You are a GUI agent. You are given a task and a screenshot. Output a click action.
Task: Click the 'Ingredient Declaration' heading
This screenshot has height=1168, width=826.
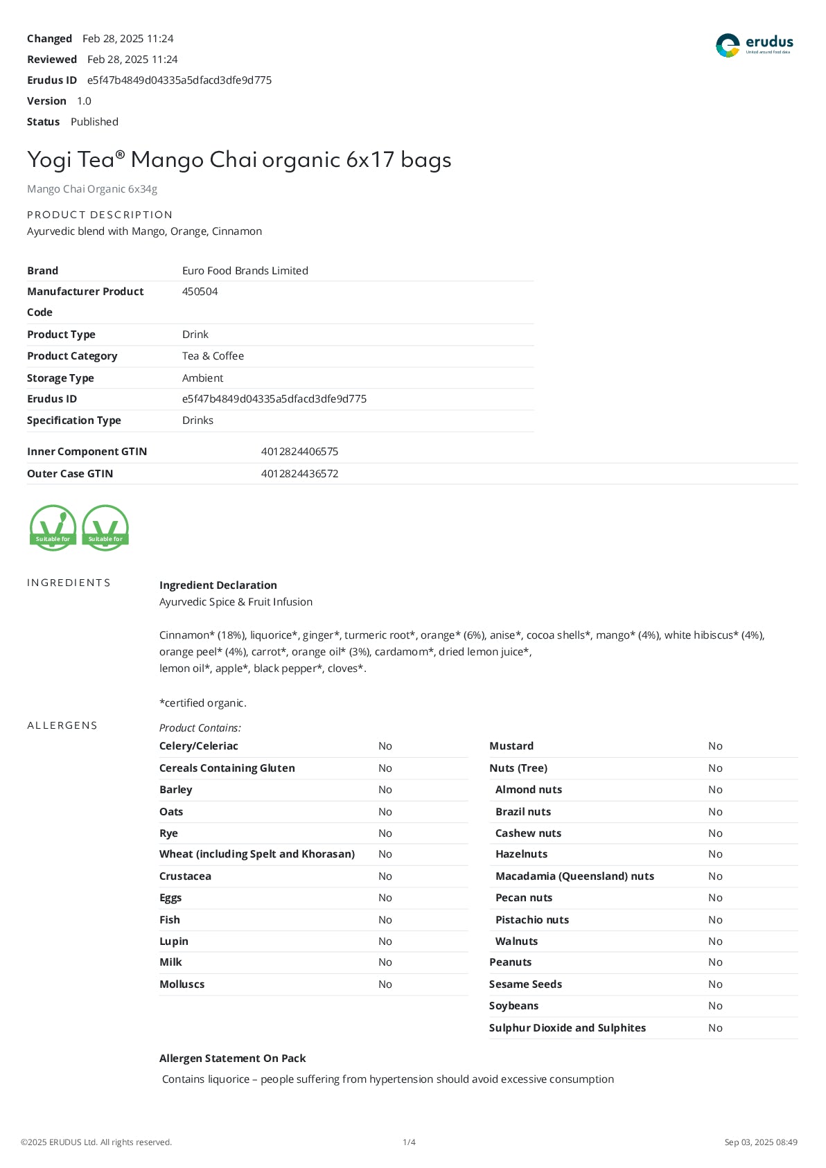pyautogui.click(x=218, y=585)
